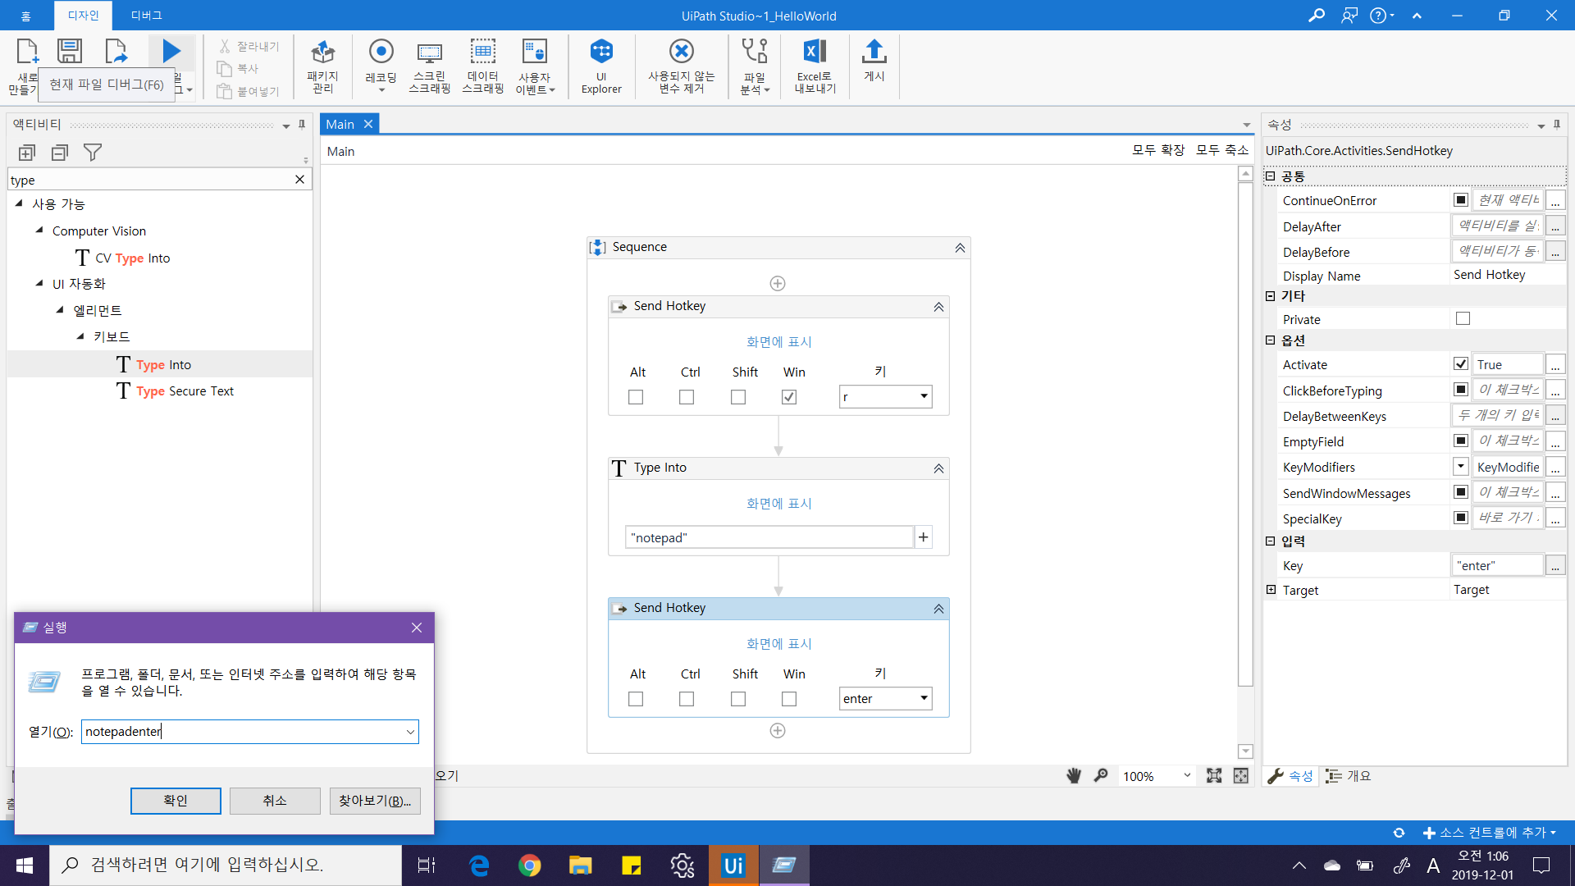Switch to the Debug ribbon tab
Screen dimensions: 1575x886
coord(146,16)
